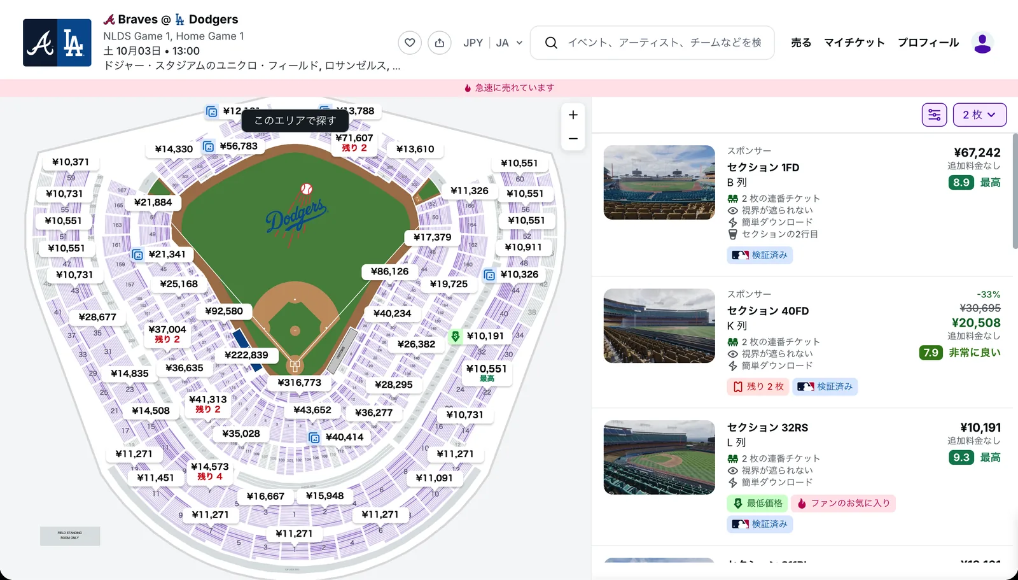1018x580 pixels.
Task: Select the ¥43,652 map price marker
Action: tap(312, 410)
